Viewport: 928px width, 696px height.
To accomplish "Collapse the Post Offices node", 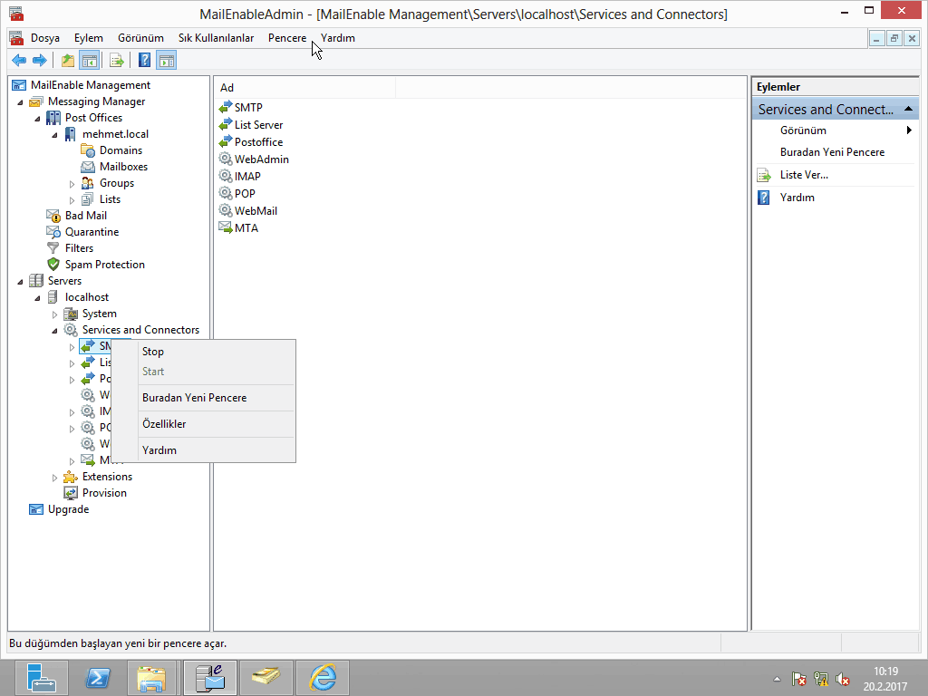I will tap(38, 119).
